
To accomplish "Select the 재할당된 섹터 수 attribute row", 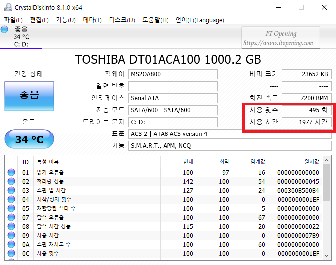I will [164, 209].
